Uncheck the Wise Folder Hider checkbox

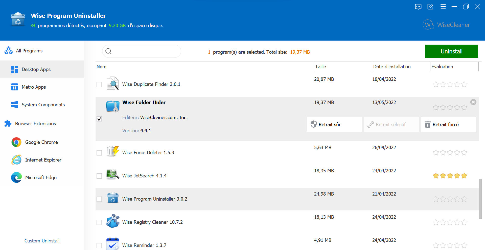99,119
